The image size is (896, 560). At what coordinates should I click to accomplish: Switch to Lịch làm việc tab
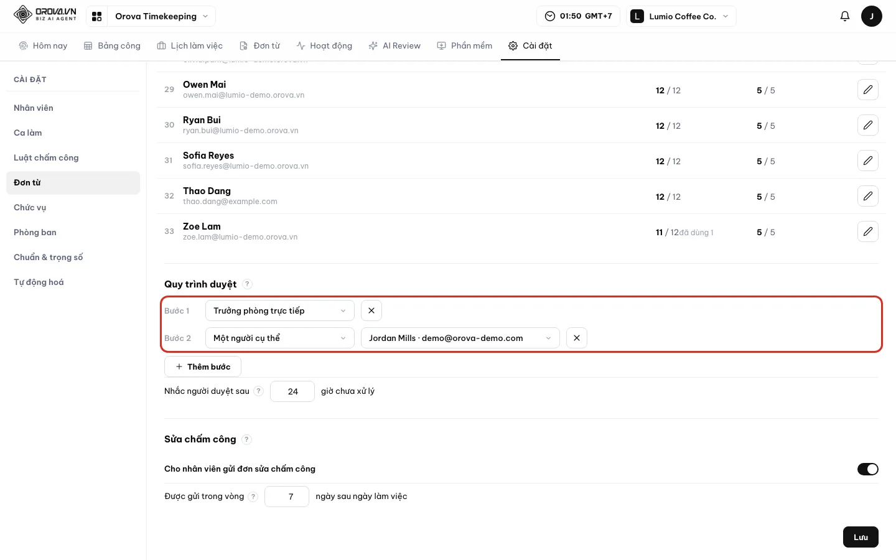click(190, 46)
